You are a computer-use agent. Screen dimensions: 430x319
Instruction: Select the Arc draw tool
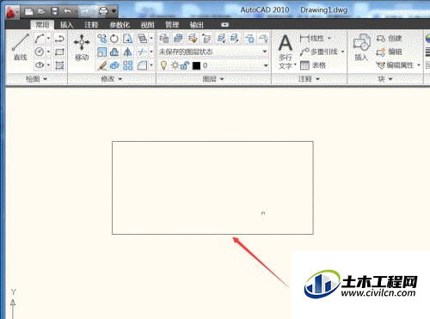(40, 38)
